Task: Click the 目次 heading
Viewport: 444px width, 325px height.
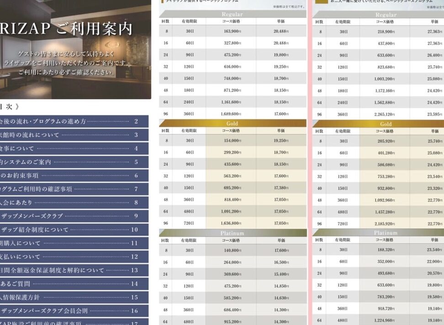Action: (9, 107)
